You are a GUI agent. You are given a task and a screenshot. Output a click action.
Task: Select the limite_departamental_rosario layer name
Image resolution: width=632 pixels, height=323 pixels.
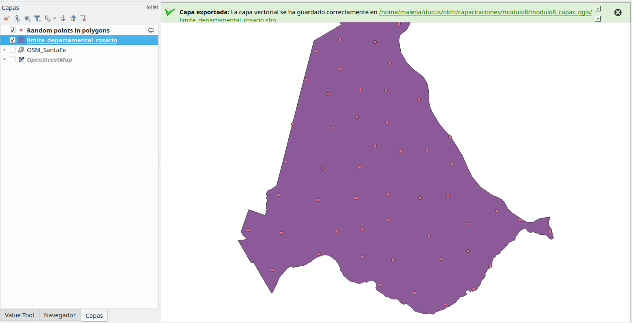(x=72, y=40)
